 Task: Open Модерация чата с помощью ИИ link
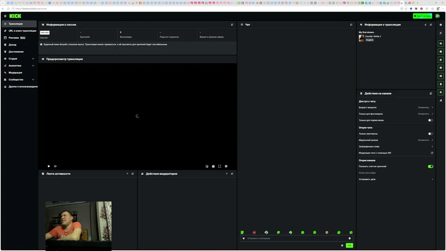click(x=396, y=153)
